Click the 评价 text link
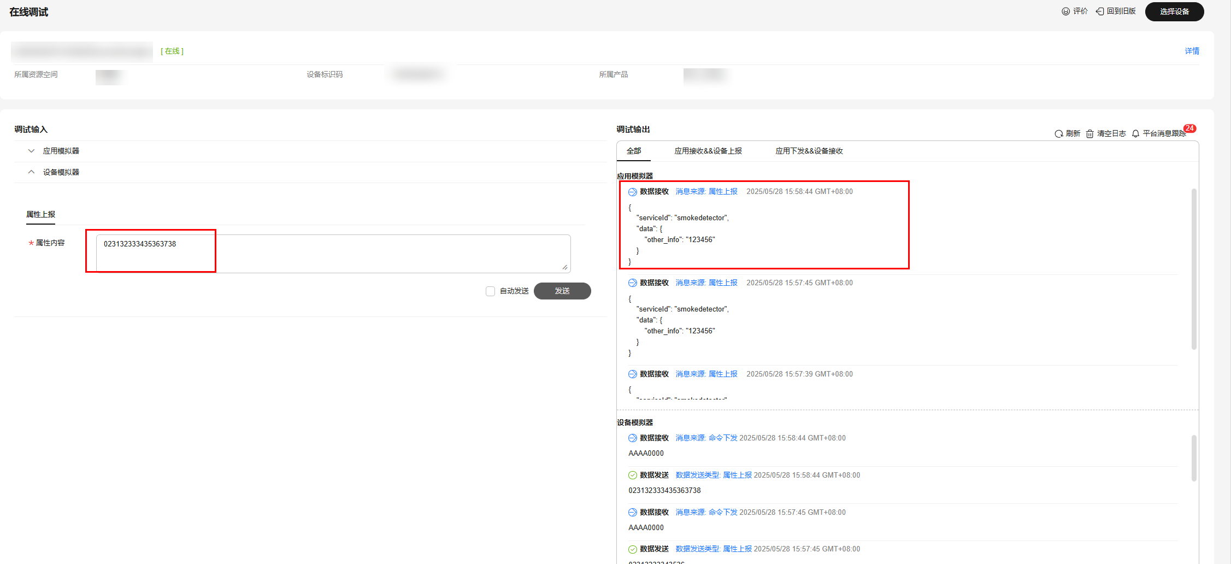The image size is (1231, 564). click(1080, 11)
